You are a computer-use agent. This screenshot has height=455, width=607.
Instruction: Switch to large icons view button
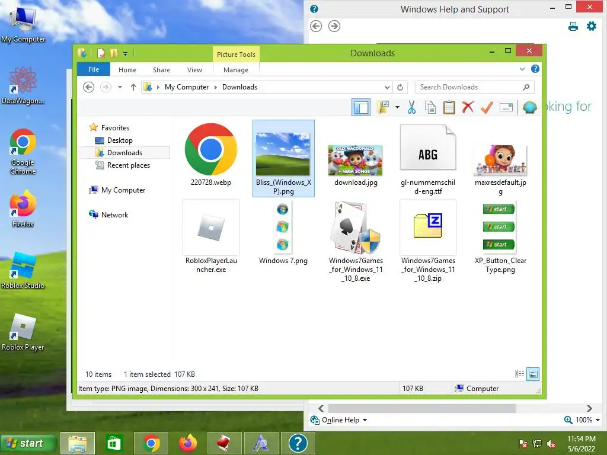[533, 374]
